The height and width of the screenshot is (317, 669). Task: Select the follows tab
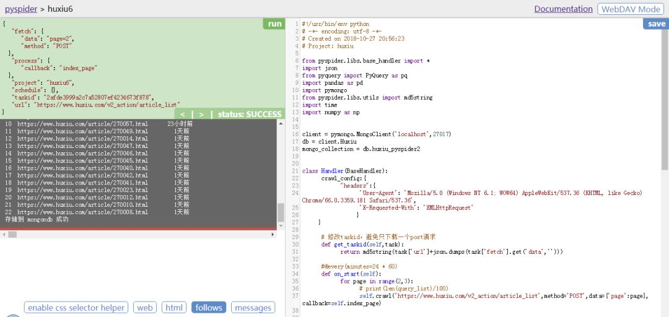click(x=209, y=308)
